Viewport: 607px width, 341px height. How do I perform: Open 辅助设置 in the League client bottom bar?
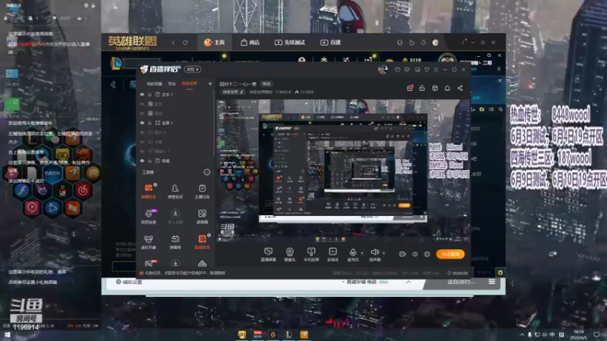point(129,282)
